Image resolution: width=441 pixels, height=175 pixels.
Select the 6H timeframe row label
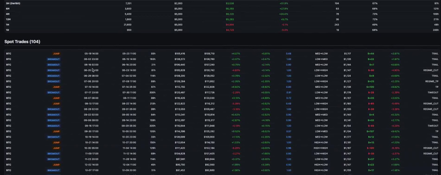[7, 9]
